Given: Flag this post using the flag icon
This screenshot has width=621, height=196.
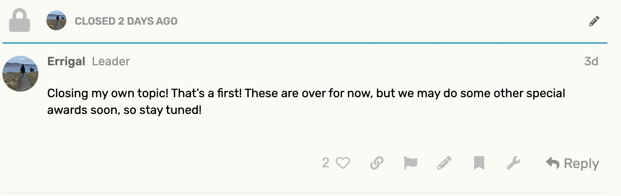Looking at the screenshot, I should [410, 163].
